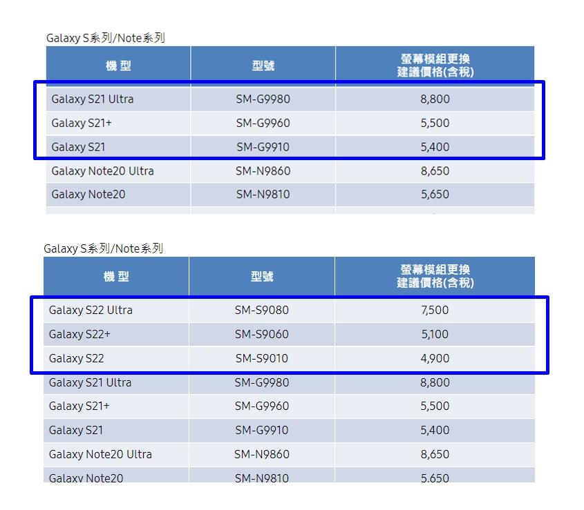Click the Galaxy S22 Ultra model cell
The image size is (584, 510).
(91, 311)
